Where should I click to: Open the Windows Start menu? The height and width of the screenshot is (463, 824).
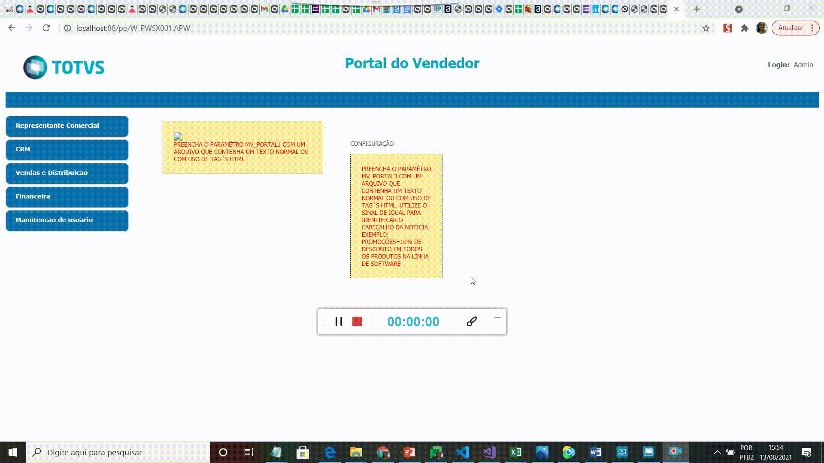(x=13, y=452)
